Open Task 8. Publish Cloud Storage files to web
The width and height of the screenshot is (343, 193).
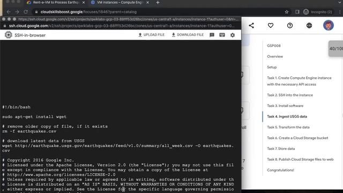(x=300, y=159)
